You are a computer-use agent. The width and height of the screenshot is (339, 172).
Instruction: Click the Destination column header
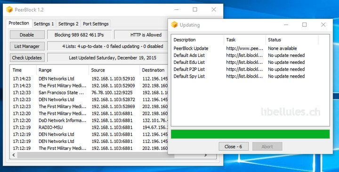[154, 70]
